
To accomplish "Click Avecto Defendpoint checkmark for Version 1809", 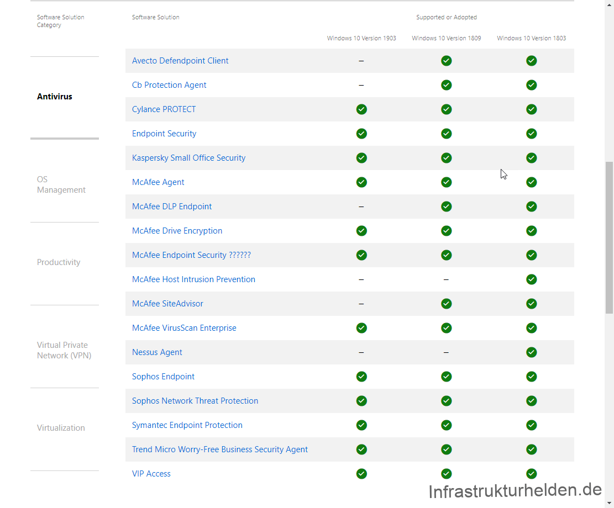I will click(447, 61).
